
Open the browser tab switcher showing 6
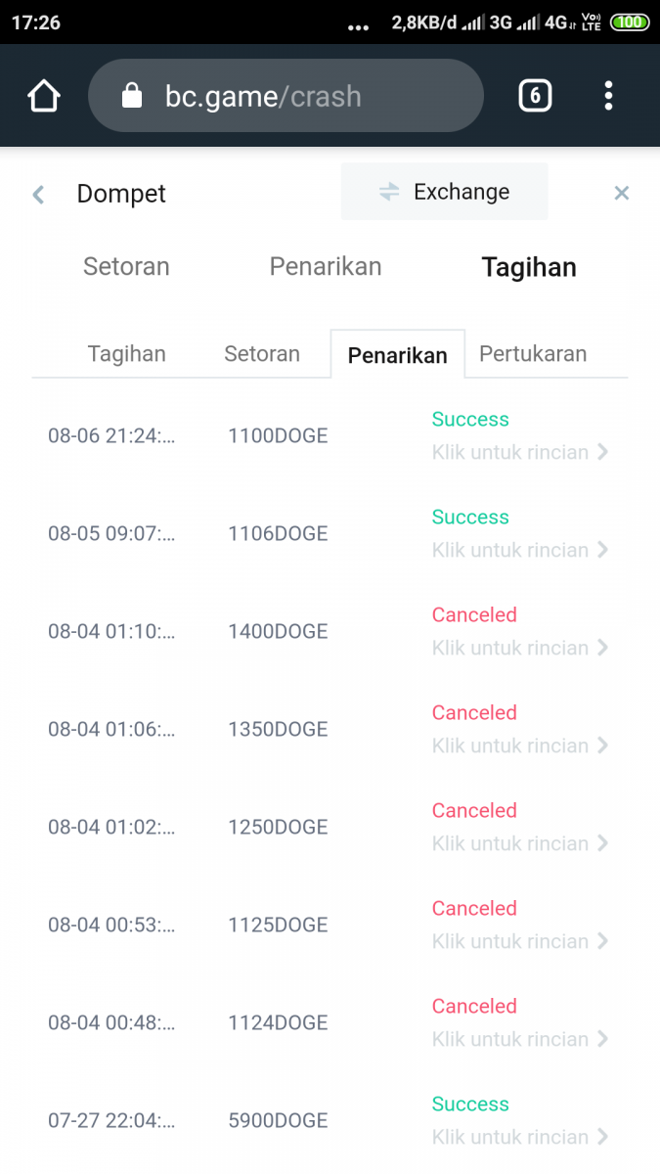535,96
